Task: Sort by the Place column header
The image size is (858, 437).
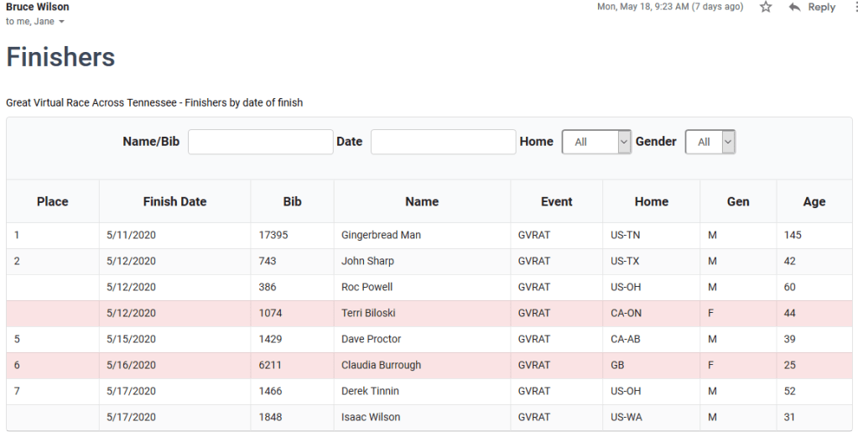Action: 52,201
